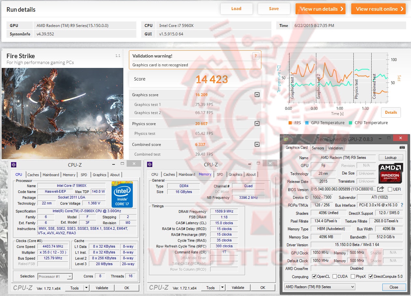Toggle the DirectCompute 5.0 checkbox
The height and width of the screenshot is (296, 411).
point(371,277)
